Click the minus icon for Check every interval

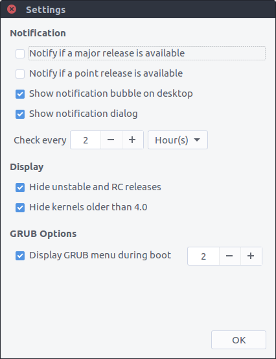point(111,140)
